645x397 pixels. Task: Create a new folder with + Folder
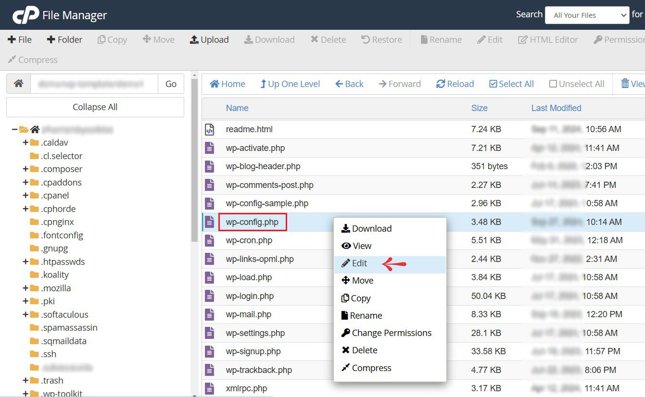pyautogui.click(x=64, y=40)
